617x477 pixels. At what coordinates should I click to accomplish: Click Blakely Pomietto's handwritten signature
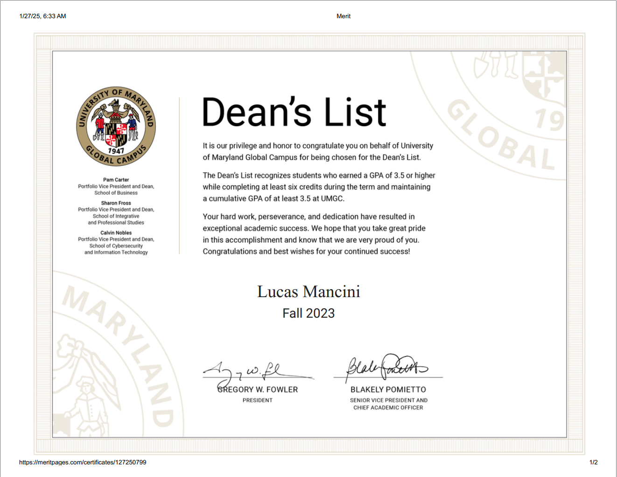pos(387,367)
